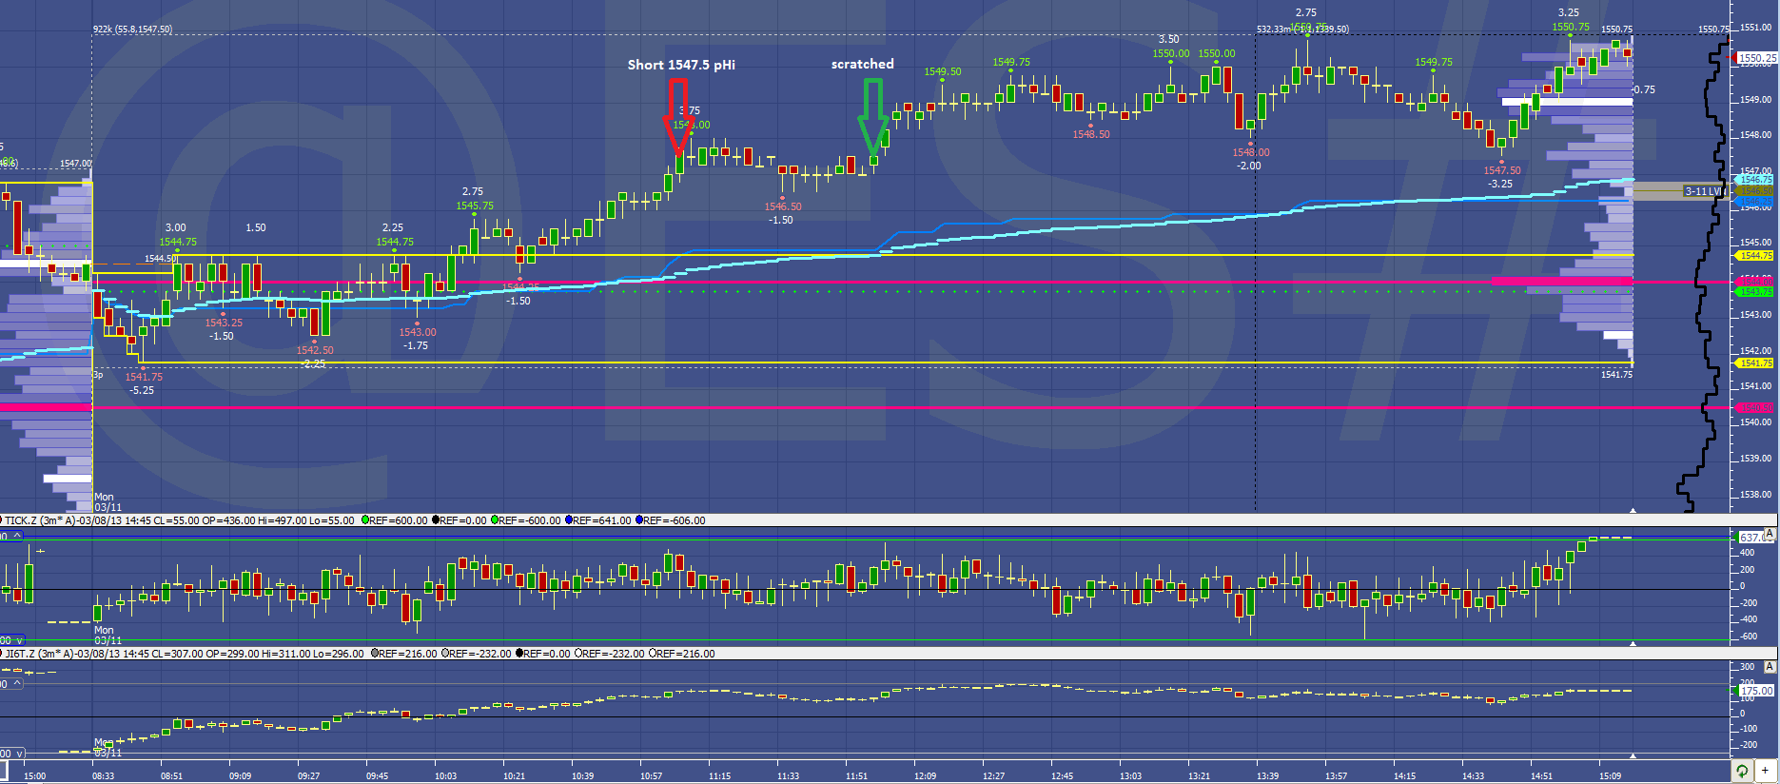The image size is (1780, 784).
Task: Click the 1544.75 swing label under 2.25
Action: (x=395, y=242)
